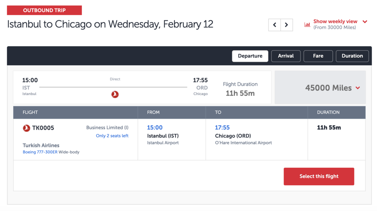Click the blue 15:00 departure time
377x211 pixels.
pos(155,128)
